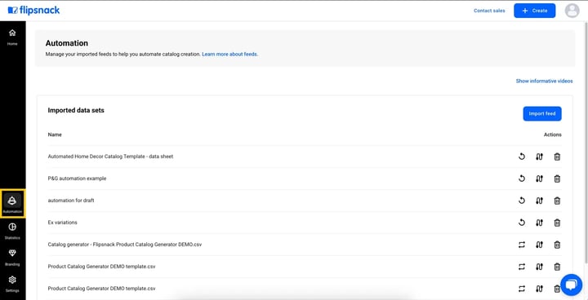Open Learn more about feeds link

[x=229, y=54]
